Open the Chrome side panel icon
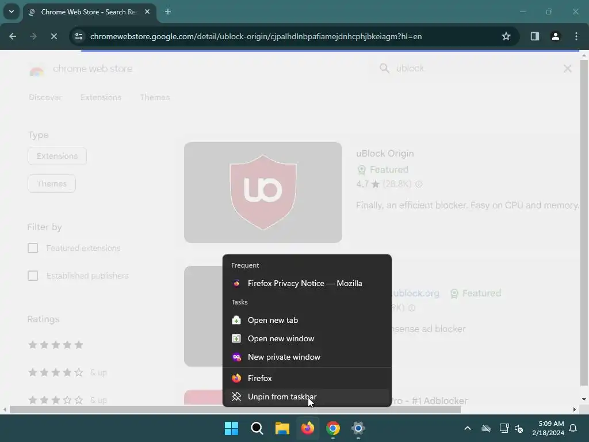 click(534, 36)
